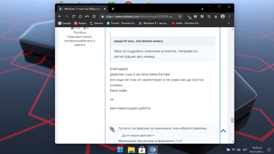Viewport: 274px width, 154px height.
Task: View site security lock icon
Action: 102,16
